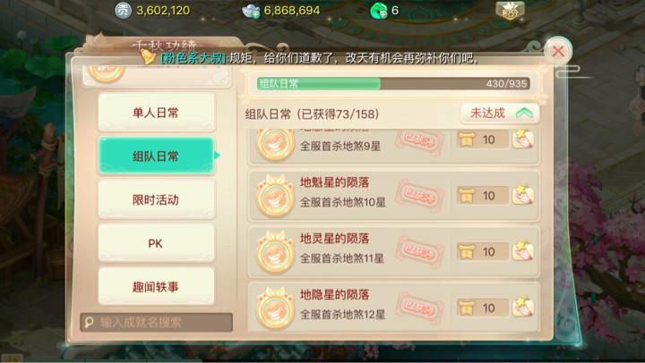
Task: Click the 地灵星的陨落 achievement medal icon
Action: [x=275, y=252]
